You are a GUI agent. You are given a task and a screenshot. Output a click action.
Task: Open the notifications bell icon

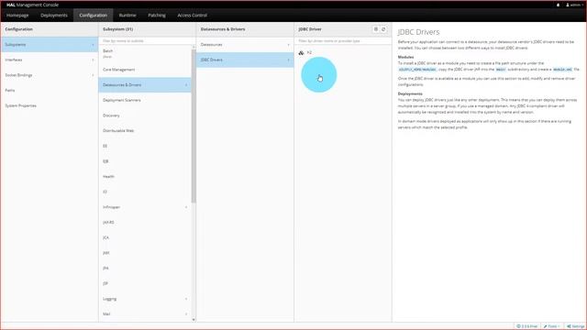pyautogui.click(x=558, y=5)
